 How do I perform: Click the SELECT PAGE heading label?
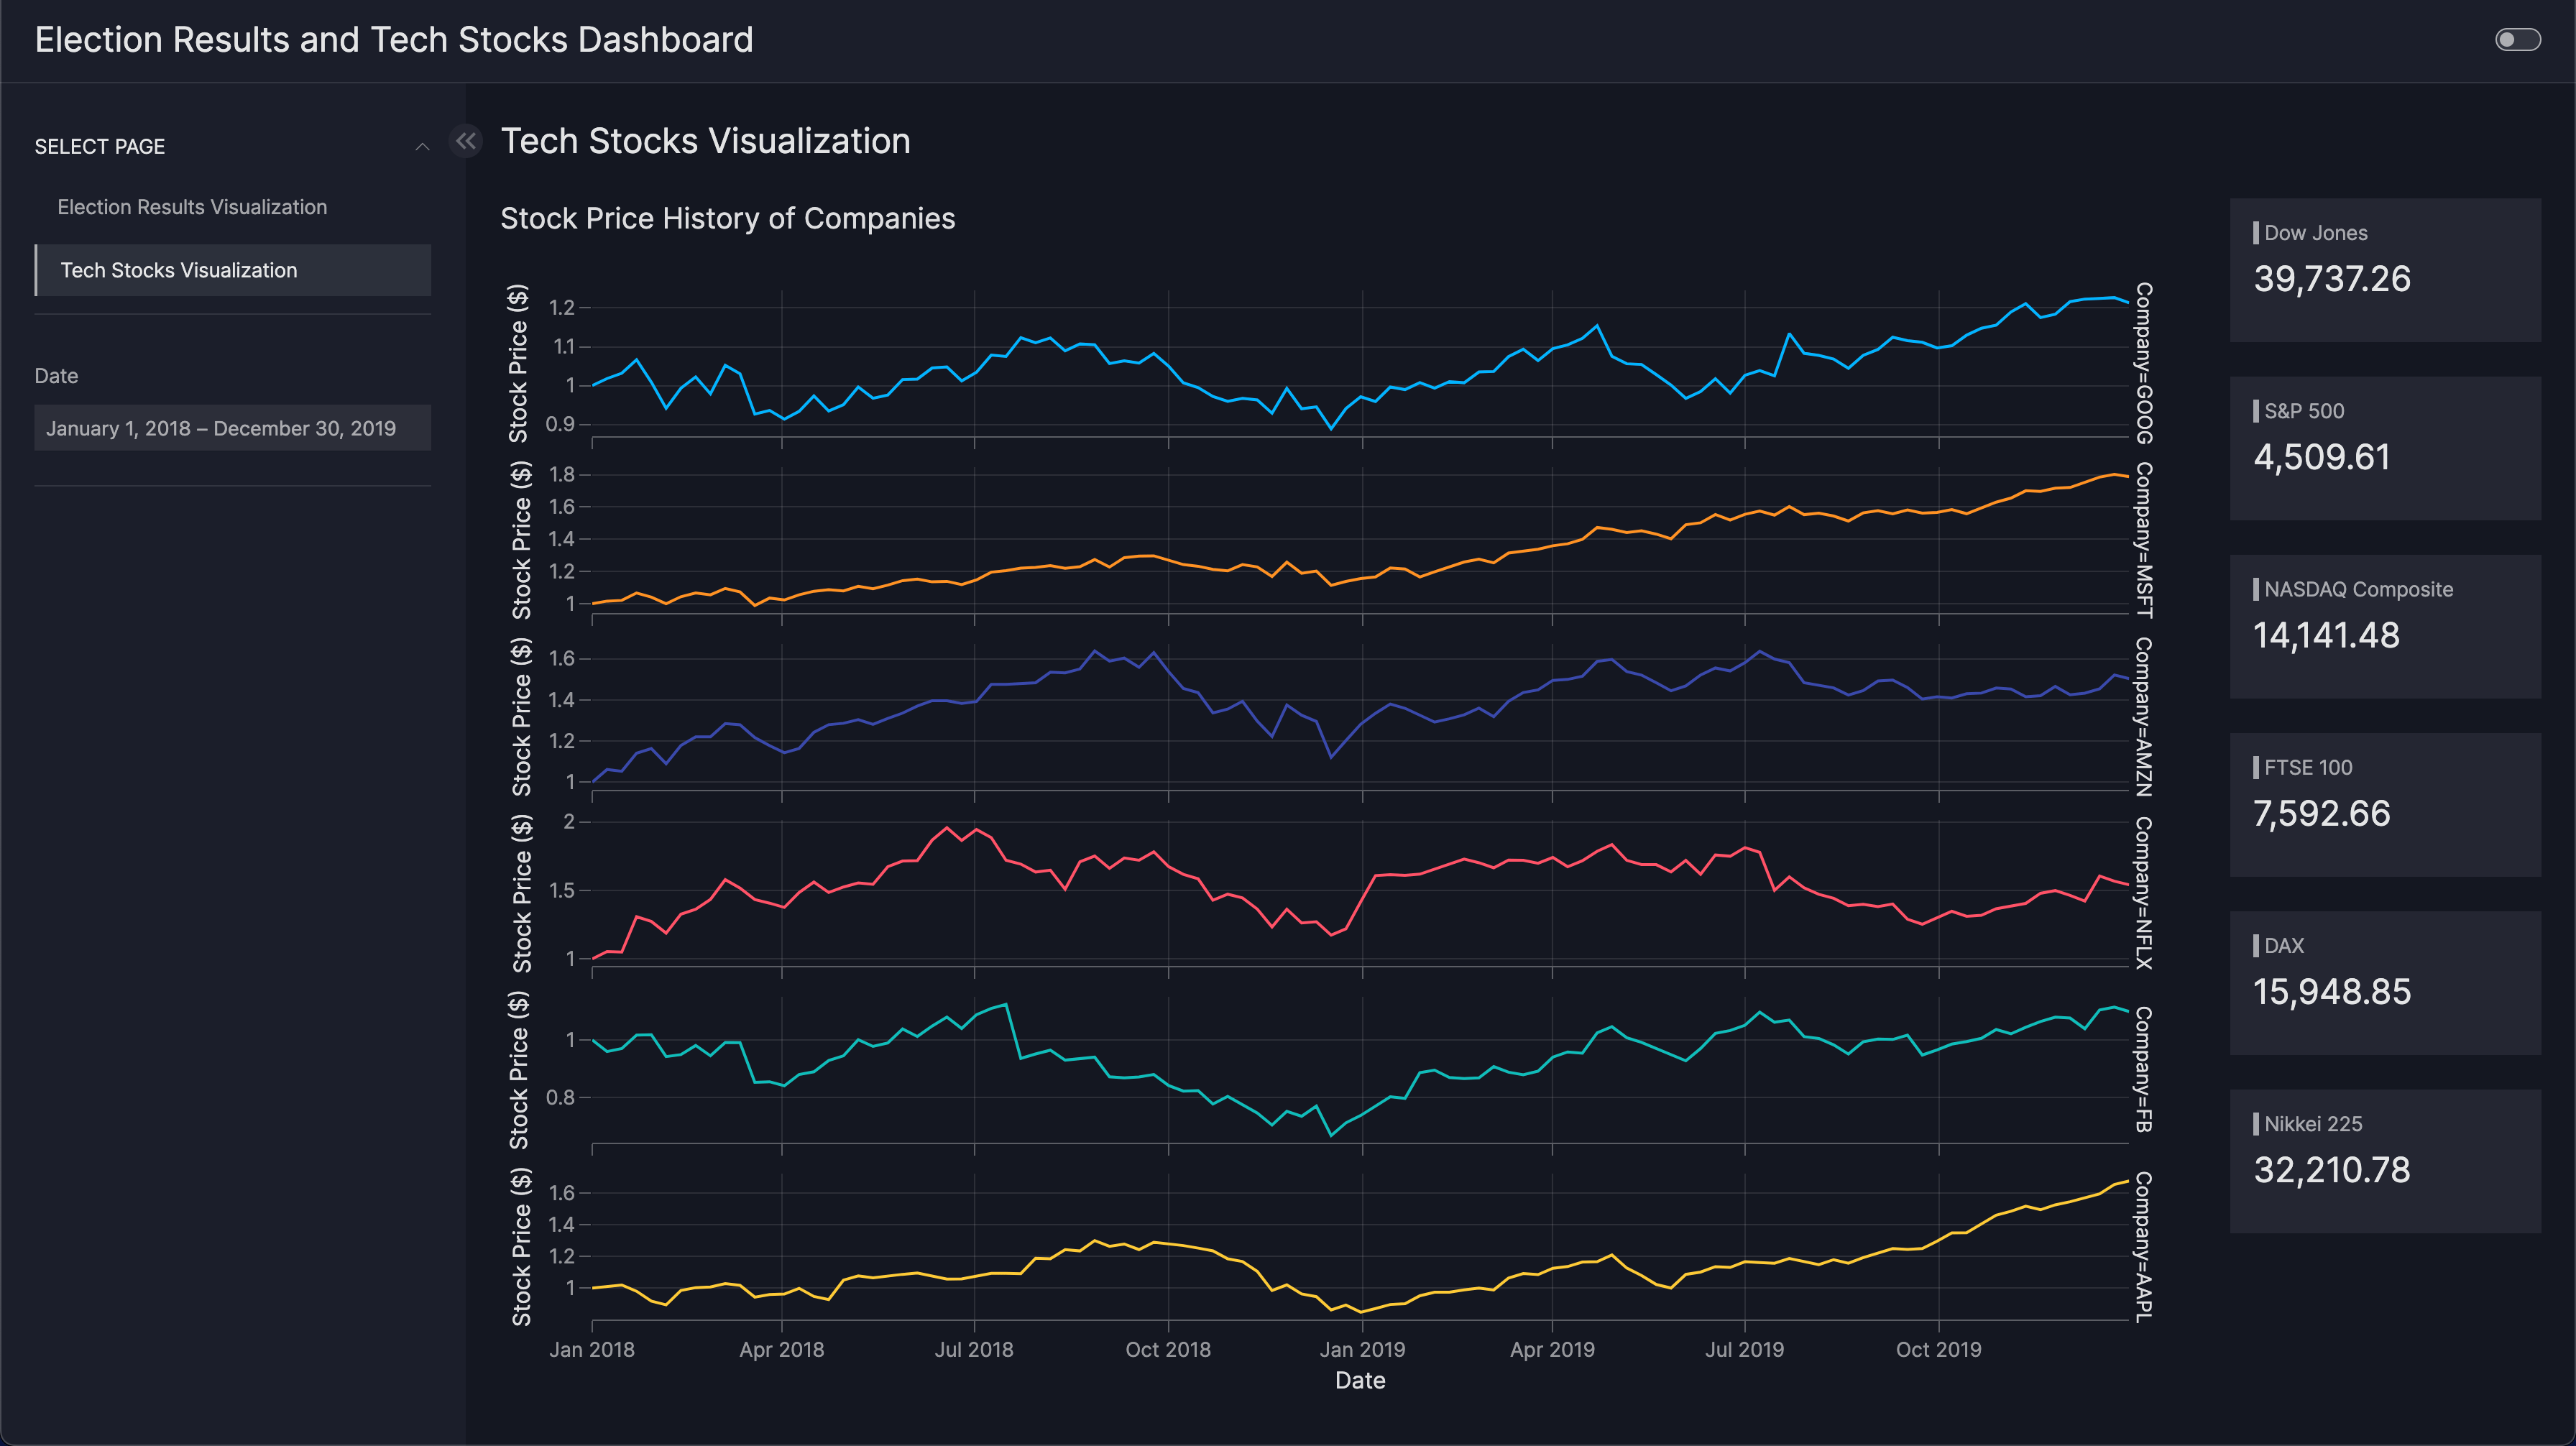[x=100, y=147]
